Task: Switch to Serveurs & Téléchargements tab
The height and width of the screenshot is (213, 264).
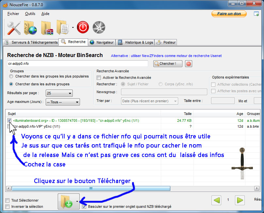Action: click(31, 42)
